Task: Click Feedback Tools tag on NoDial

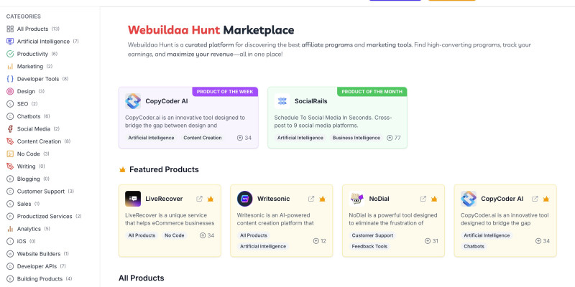Action: click(x=369, y=246)
